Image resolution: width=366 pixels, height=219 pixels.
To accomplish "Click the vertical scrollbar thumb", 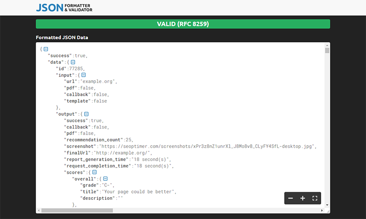I will coord(327,51).
